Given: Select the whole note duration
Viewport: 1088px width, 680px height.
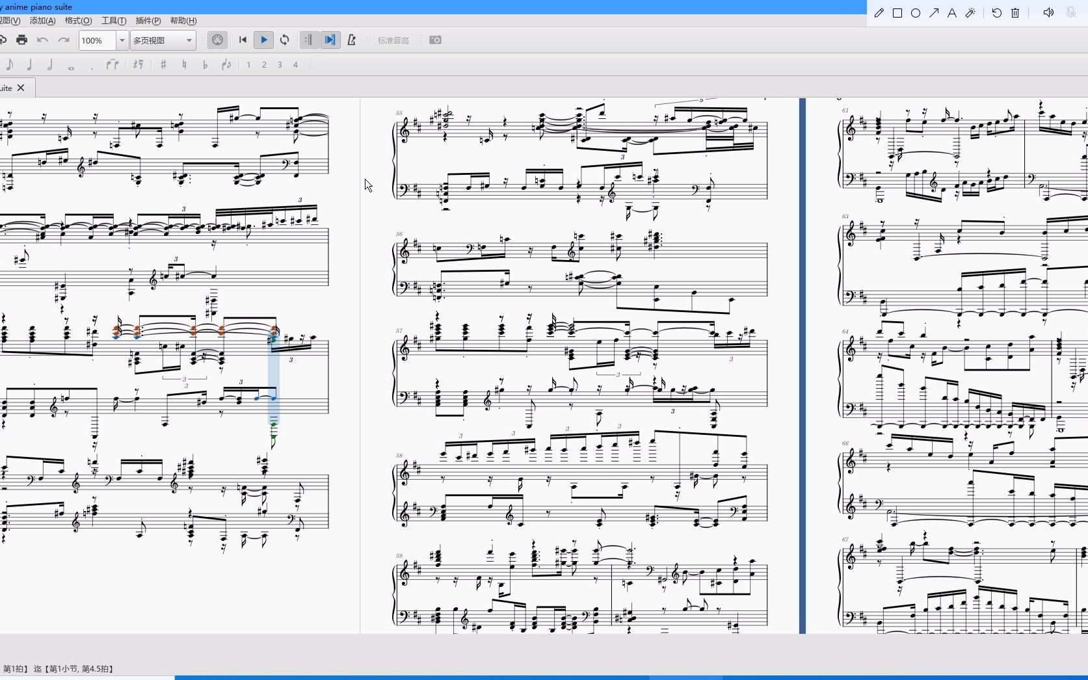Looking at the screenshot, I should 72,68.
